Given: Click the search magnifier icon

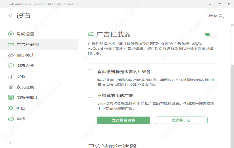Looking at the screenshot, I should coord(221,16).
